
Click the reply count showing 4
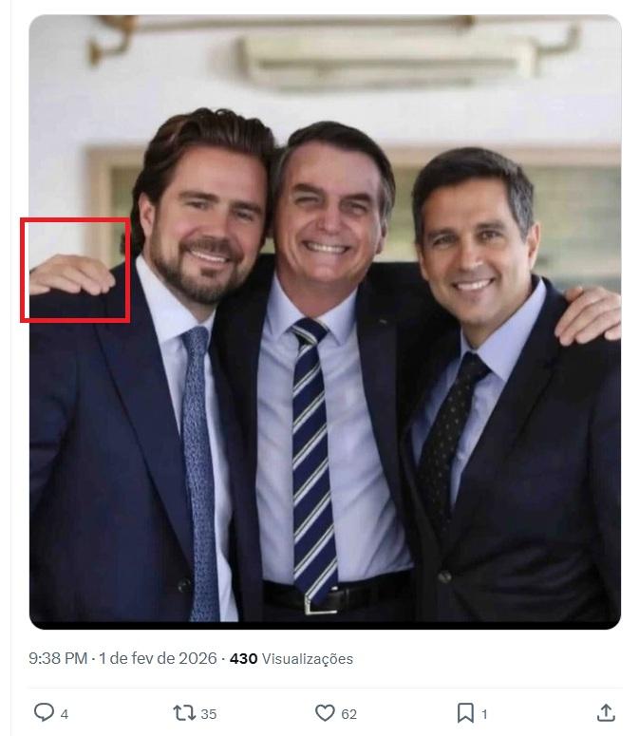tap(65, 713)
